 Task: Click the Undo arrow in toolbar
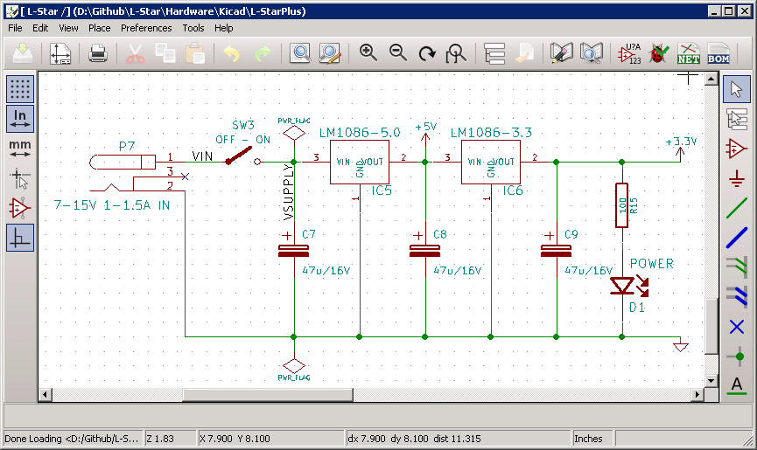coord(231,54)
